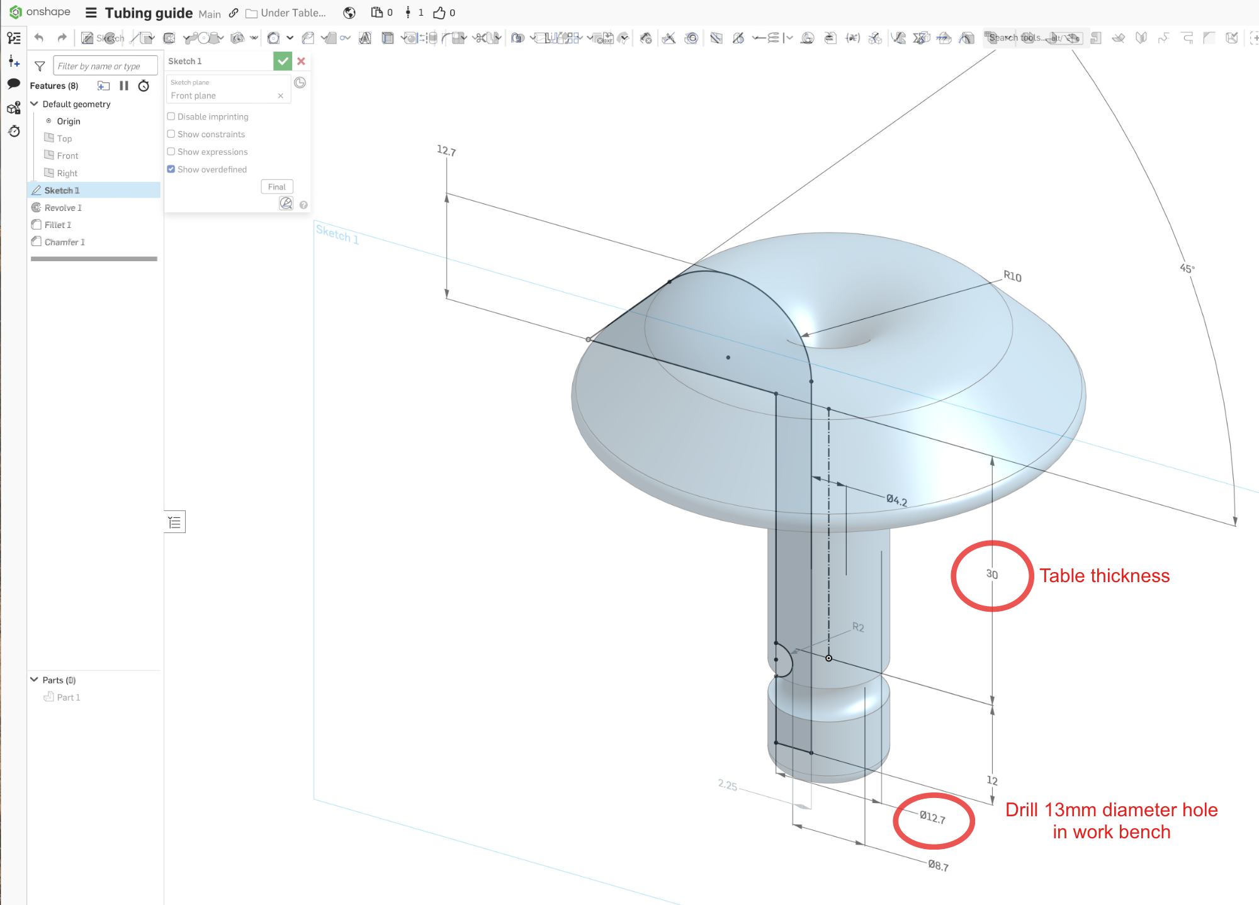Click the sketch view icon below Final
The width and height of the screenshot is (1259, 905).
[286, 203]
